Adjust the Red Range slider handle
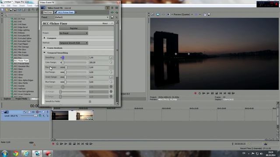This screenshot has width=280, height=157. click(x=65, y=72)
